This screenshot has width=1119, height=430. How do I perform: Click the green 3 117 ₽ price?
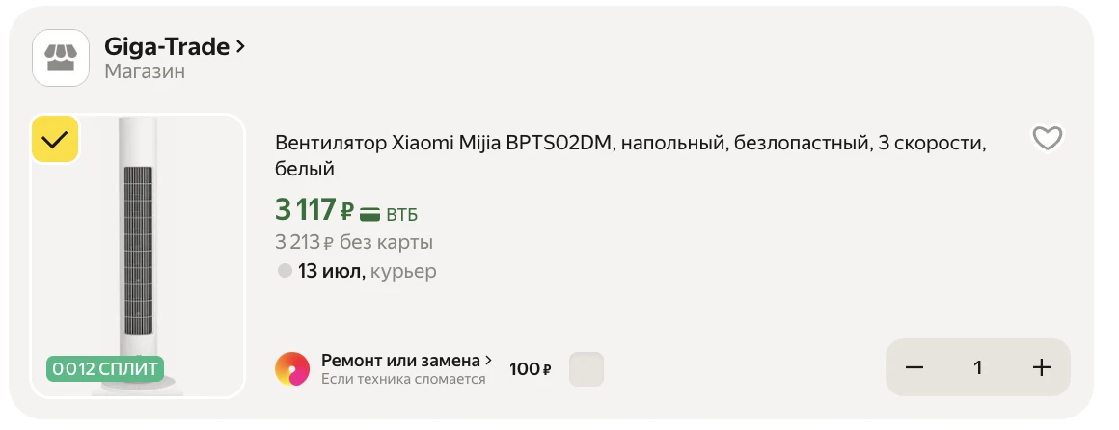point(314,210)
